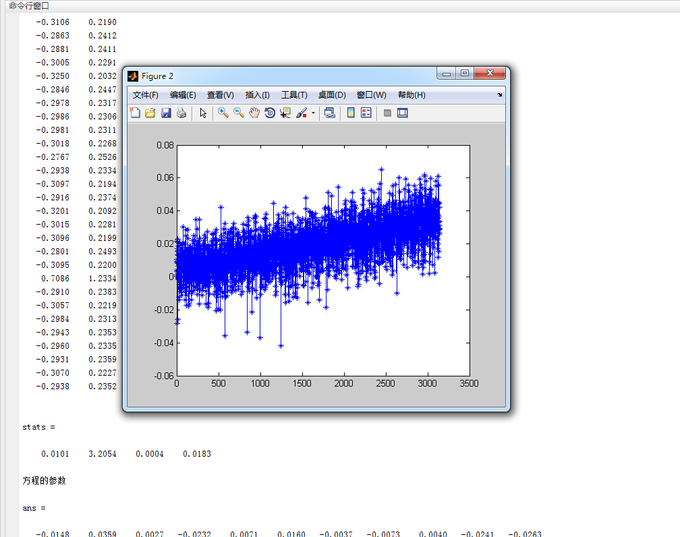Viewport: 680px width, 537px height.
Task: Click the 命令行窗口 title label
Action: point(28,6)
